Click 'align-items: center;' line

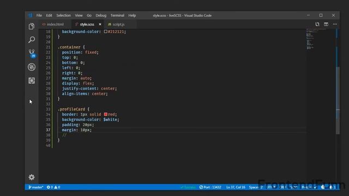pos(85,94)
